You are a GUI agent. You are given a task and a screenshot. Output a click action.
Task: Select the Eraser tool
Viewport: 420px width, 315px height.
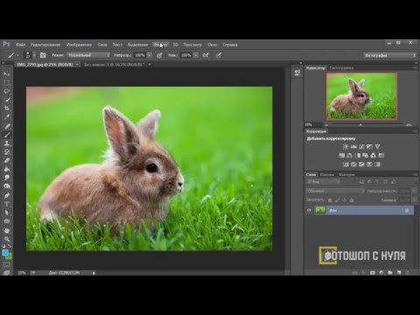point(7,160)
